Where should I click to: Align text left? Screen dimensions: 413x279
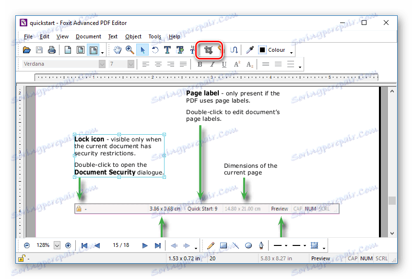pos(145,64)
